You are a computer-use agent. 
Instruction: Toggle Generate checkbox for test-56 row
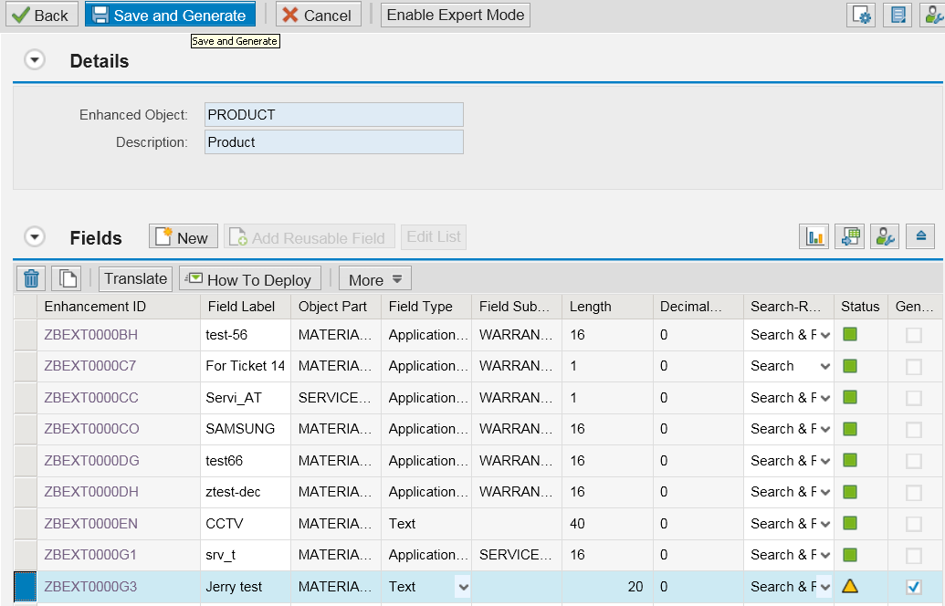click(914, 335)
